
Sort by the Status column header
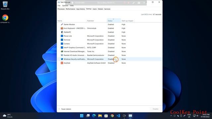tap(114, 20)
